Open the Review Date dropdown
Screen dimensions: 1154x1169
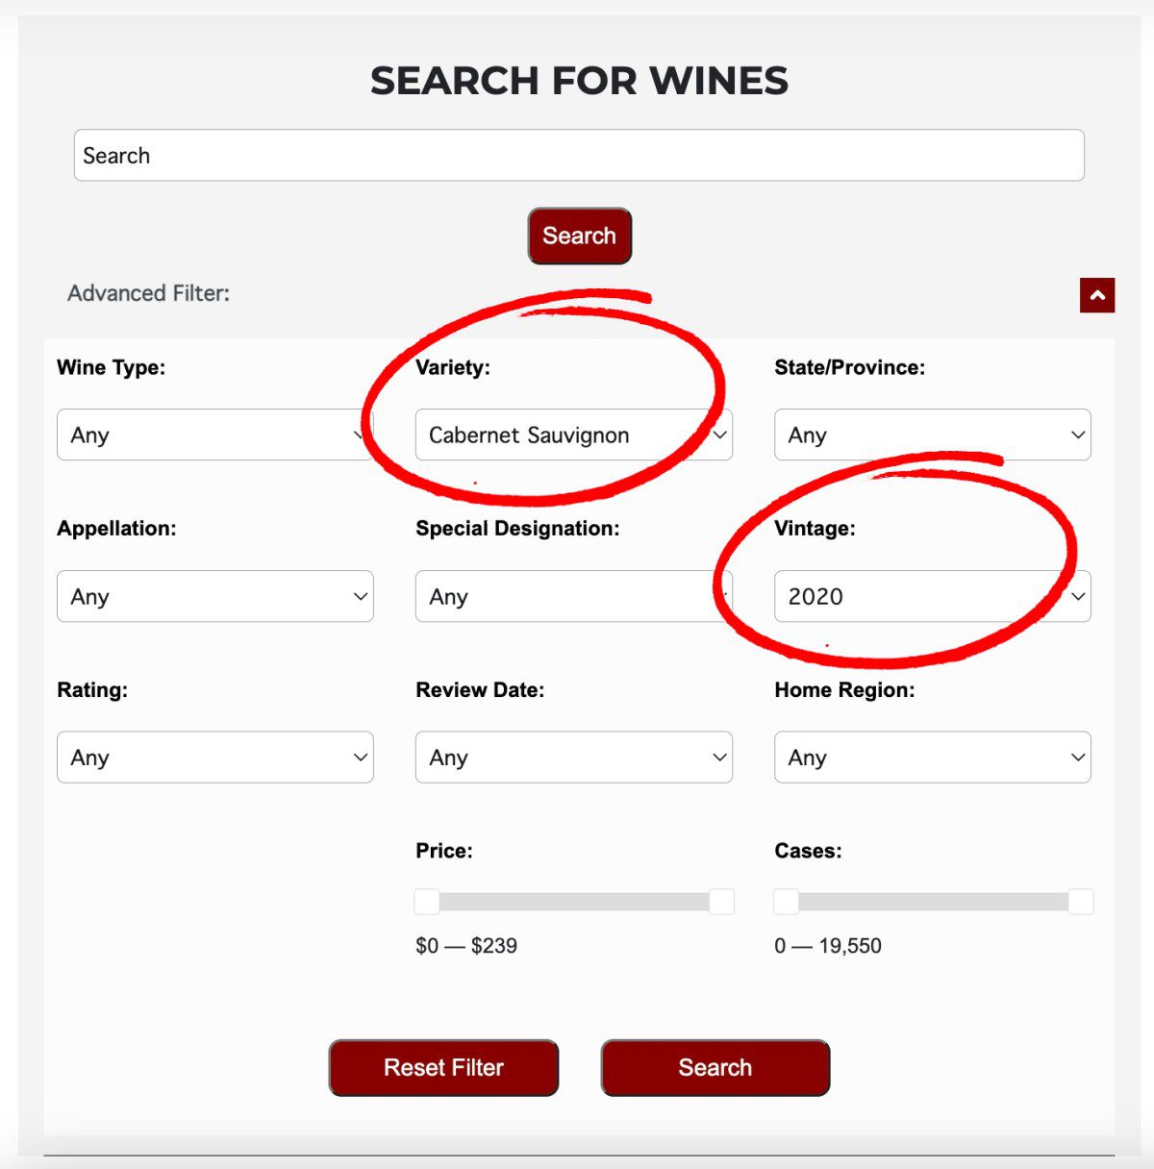click(573, 757)
